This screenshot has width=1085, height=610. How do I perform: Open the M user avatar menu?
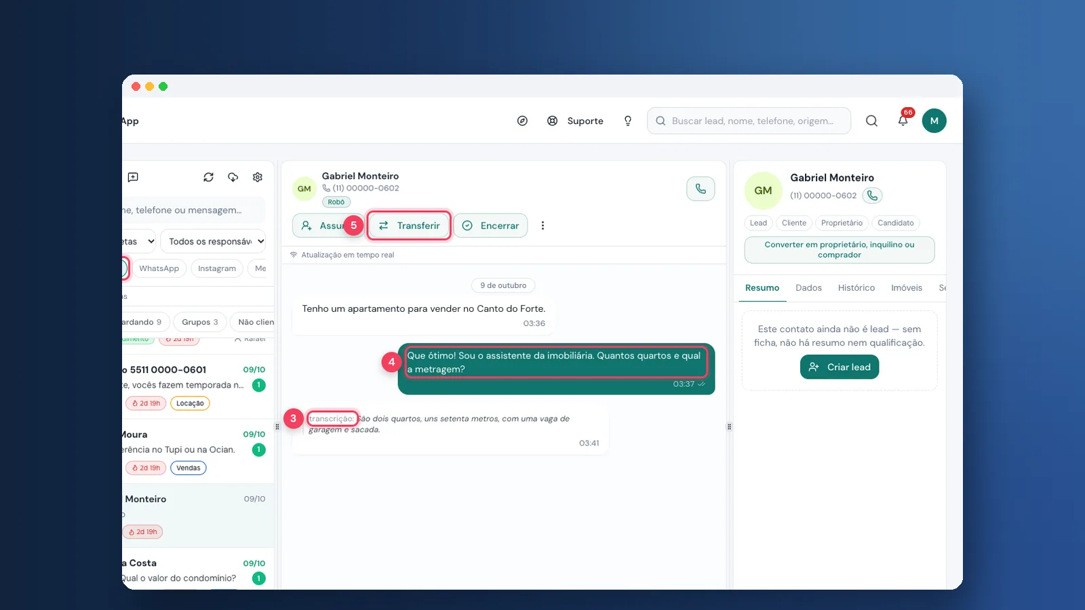click(x=934, y=121)
